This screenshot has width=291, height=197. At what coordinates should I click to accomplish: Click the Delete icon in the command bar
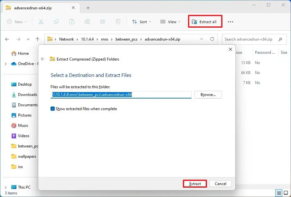[x=118, y=22]
